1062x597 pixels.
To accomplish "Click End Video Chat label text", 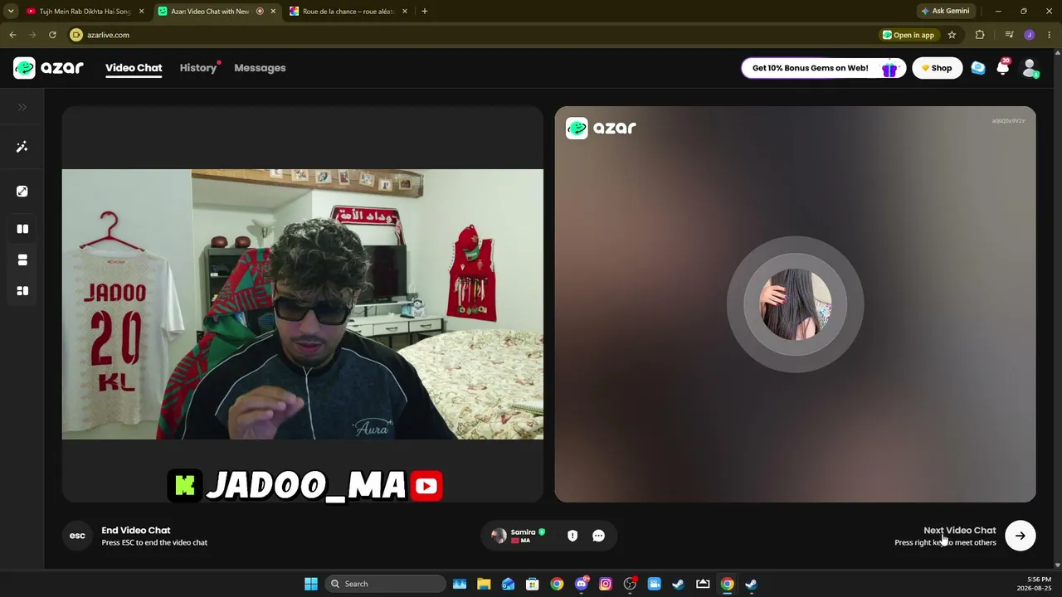I will point(136,531).
